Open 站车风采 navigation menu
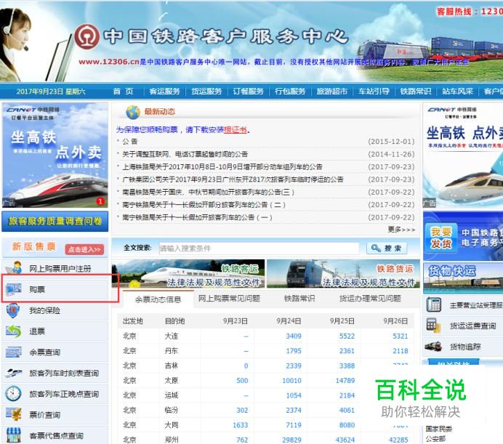The width and height of the screenshot is (503, 444). (x=458, y=92)
